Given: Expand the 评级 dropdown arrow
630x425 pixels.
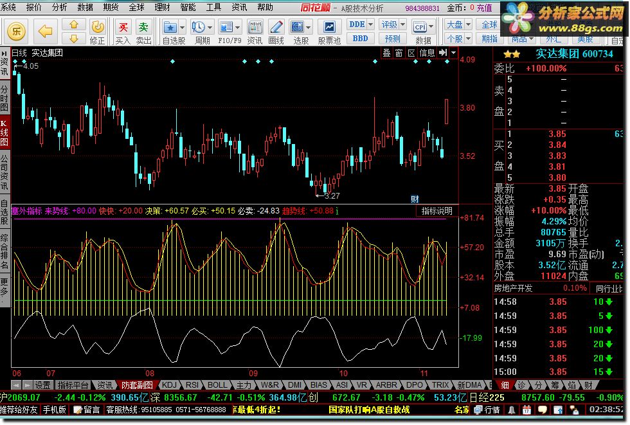Looking at the screenshot, I should coord(403,24).
